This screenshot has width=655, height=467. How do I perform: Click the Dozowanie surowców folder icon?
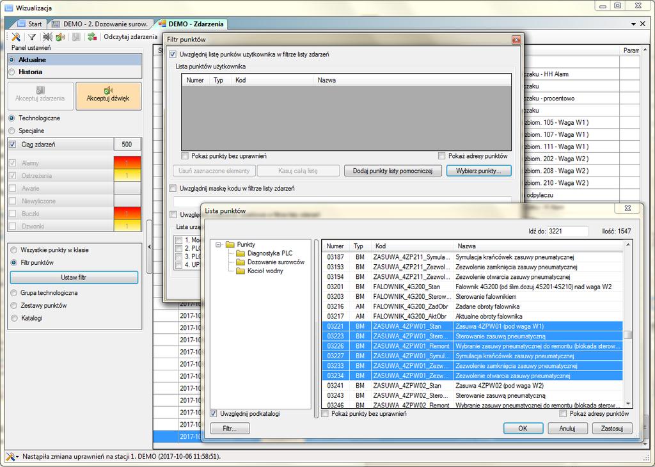coord(241,262)
